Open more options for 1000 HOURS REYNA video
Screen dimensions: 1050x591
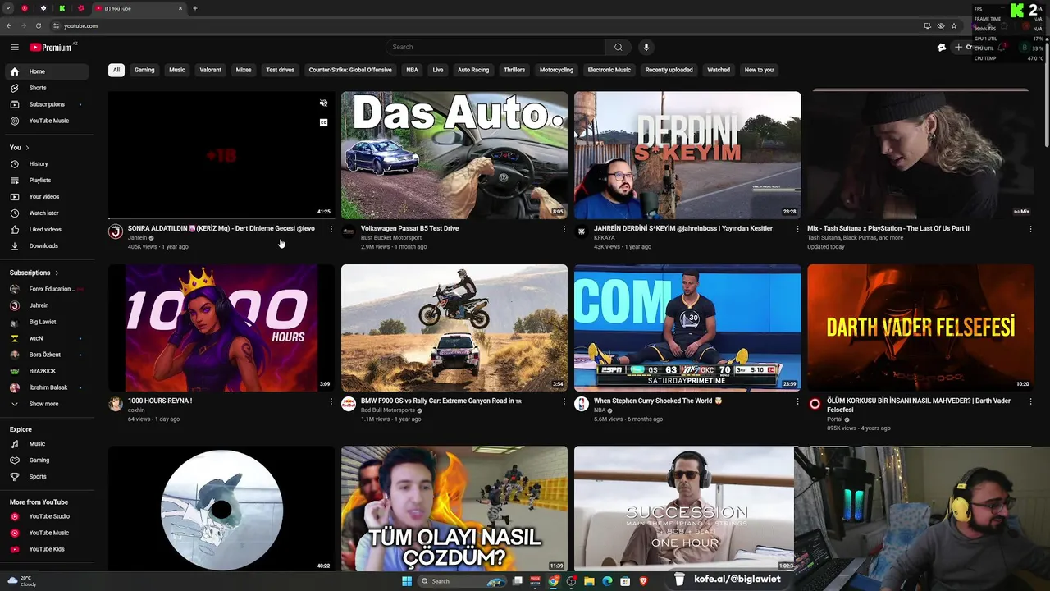coord(331,401)
